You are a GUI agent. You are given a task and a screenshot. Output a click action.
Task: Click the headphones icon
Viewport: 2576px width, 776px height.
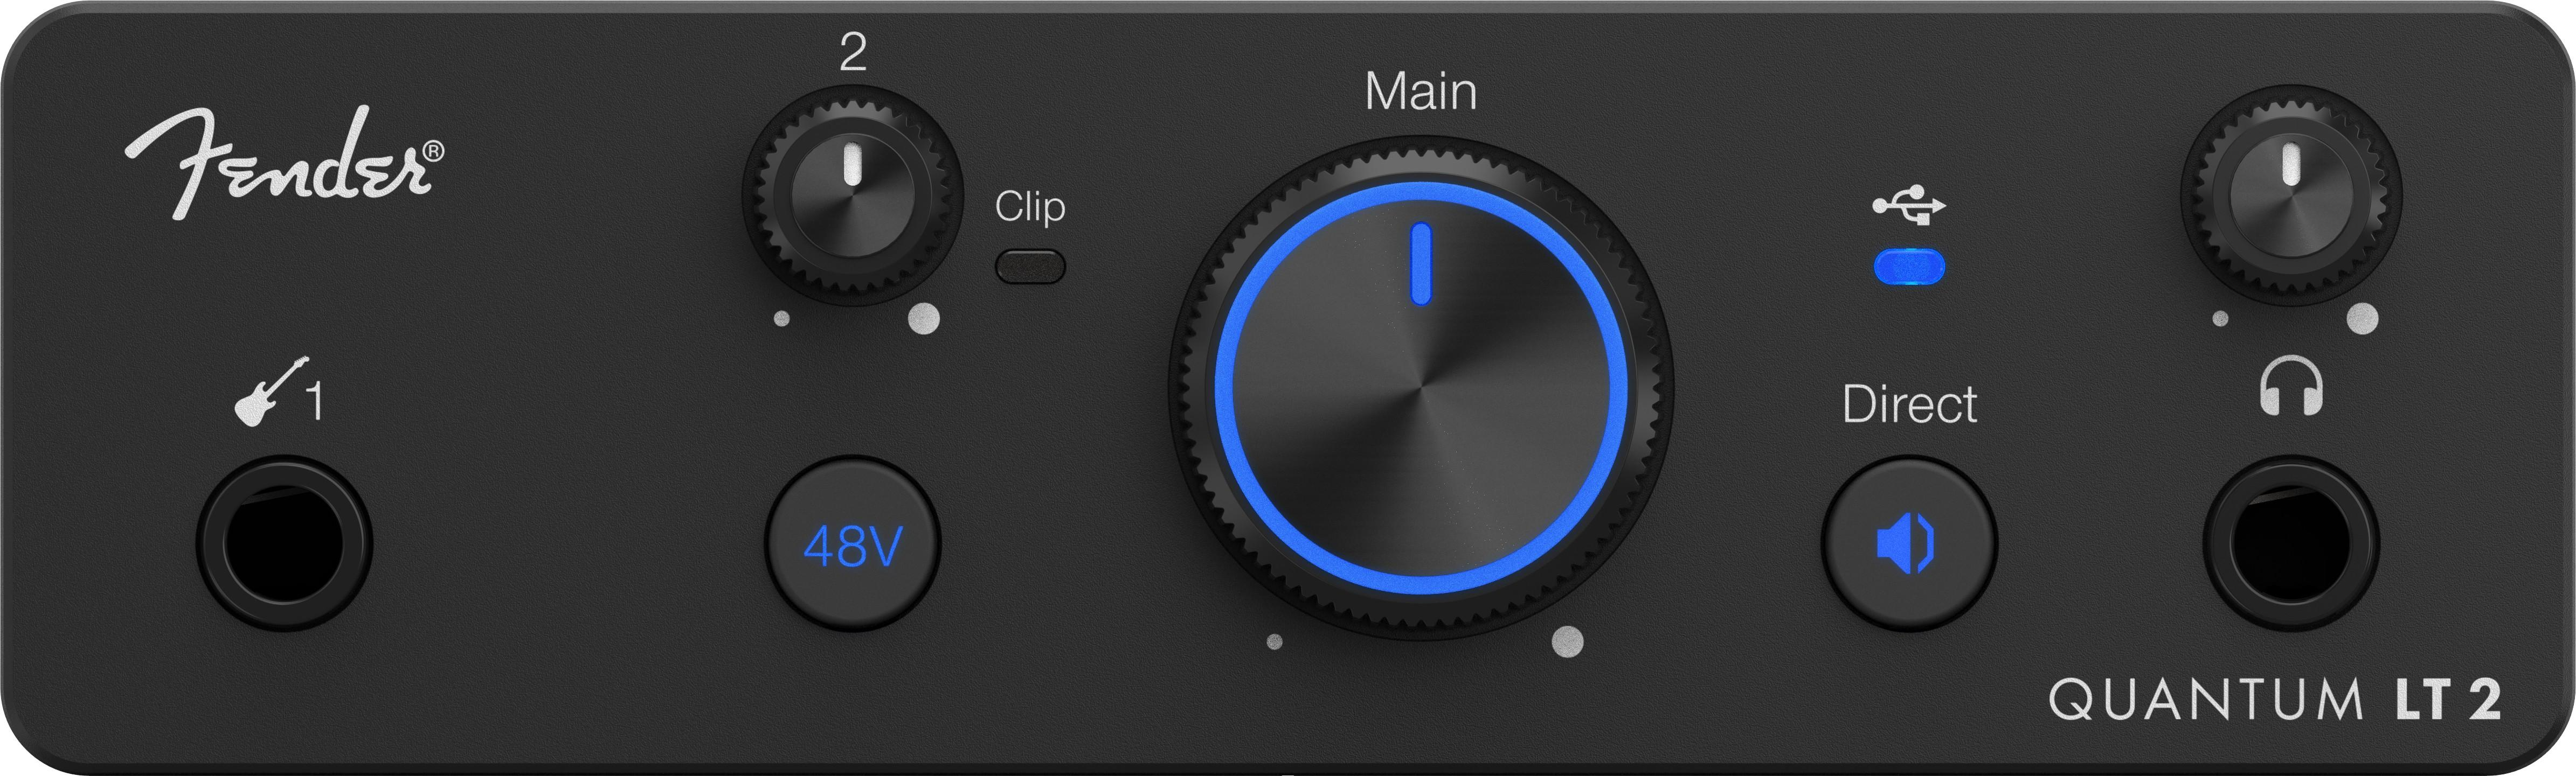click(2291, 384)
